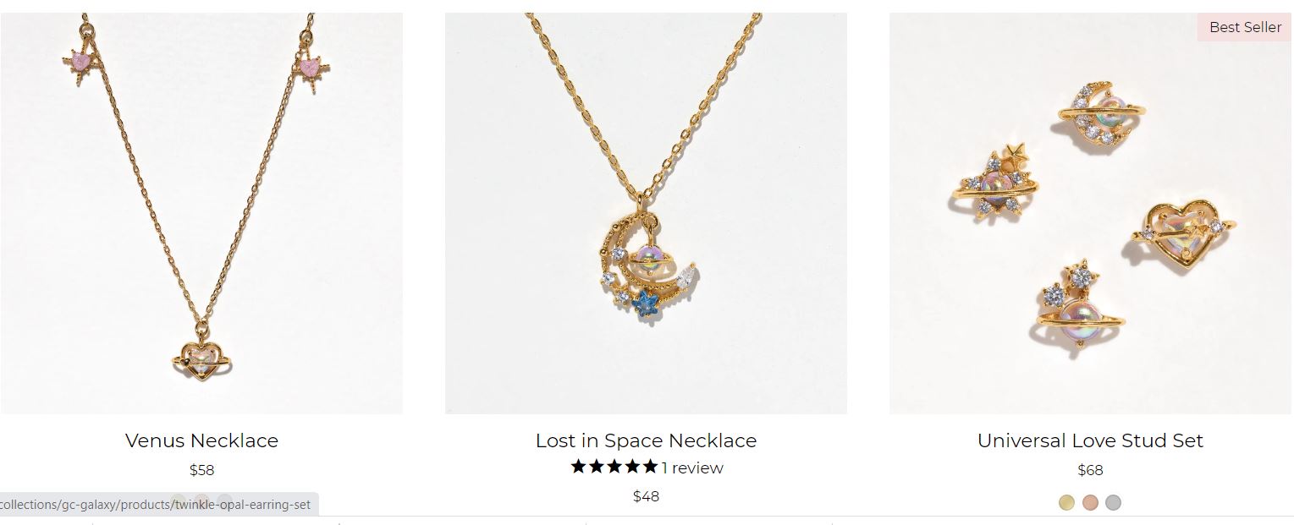Select gold color for Universal Love Stud Set

pyautogui.click(x=1066, y=502)
